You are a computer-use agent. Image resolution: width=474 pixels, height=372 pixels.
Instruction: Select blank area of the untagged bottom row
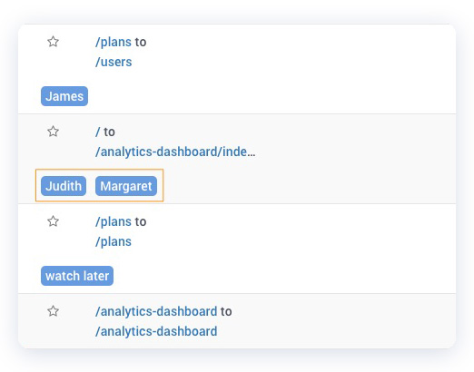333,321
